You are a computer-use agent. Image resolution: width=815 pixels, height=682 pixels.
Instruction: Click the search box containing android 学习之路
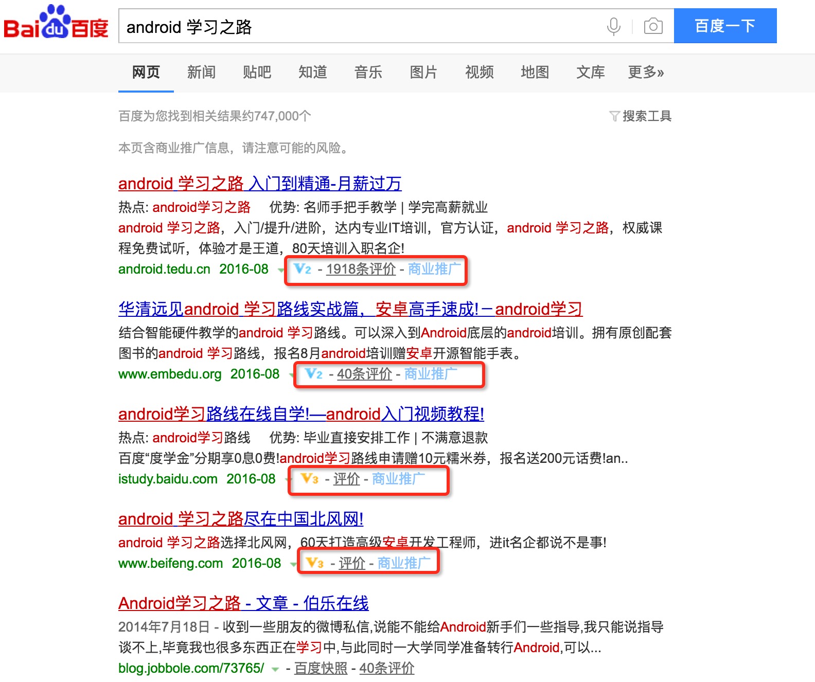(x=396, y=26)
